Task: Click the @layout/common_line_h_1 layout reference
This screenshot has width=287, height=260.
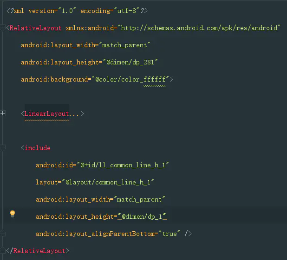Action: [108, 182]
